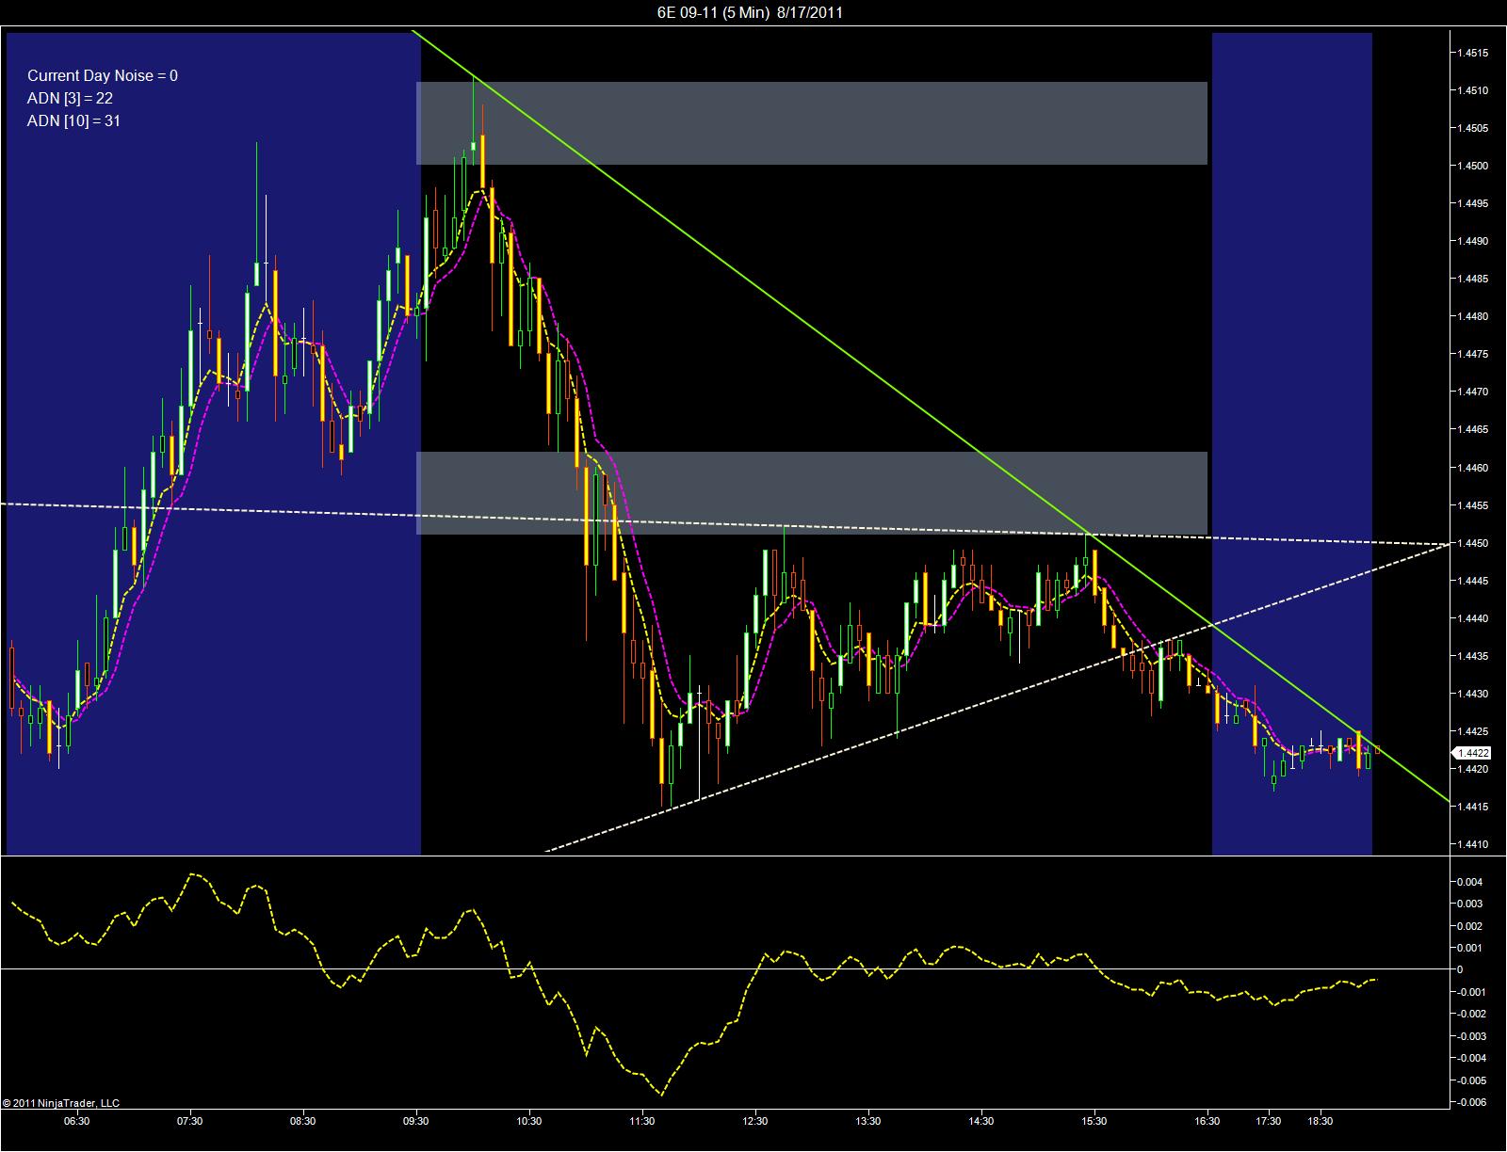The image size is (1507, 1152).
Task: Click the 16:30 time axis label
Action: coord(1207,1121)
